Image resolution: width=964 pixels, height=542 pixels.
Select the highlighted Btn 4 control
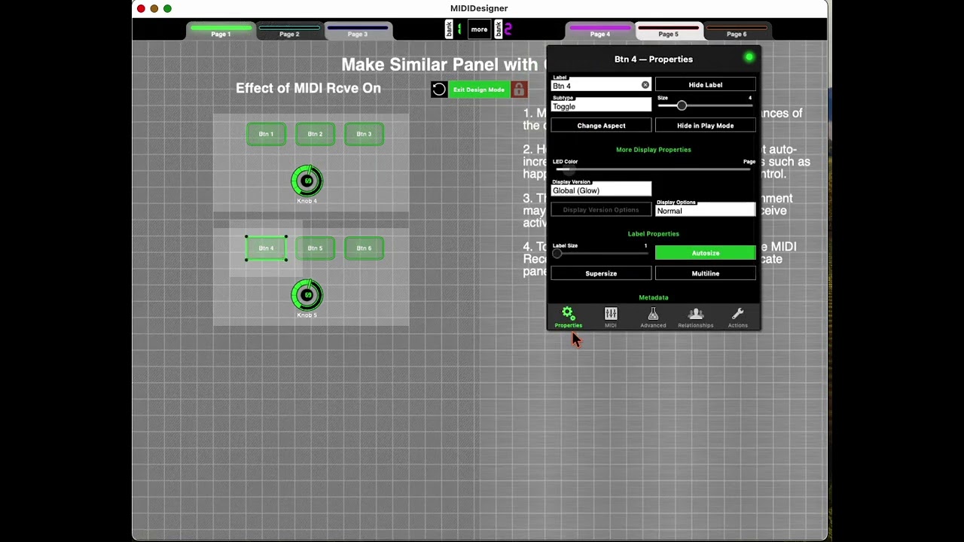[x=266, y=248]
